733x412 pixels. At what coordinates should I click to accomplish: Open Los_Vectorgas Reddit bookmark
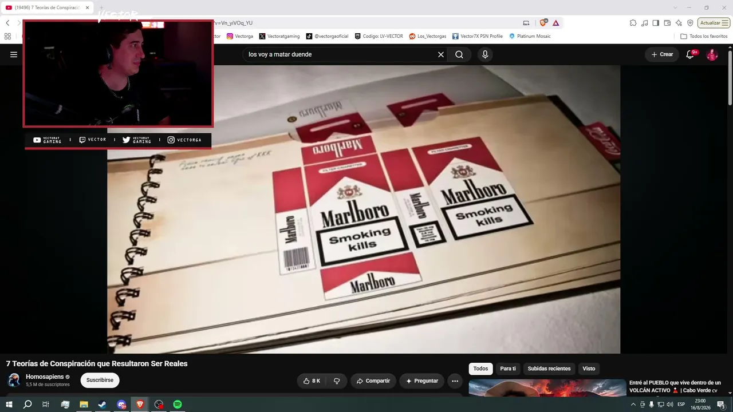pyautogui.click(x=428, y=36)
